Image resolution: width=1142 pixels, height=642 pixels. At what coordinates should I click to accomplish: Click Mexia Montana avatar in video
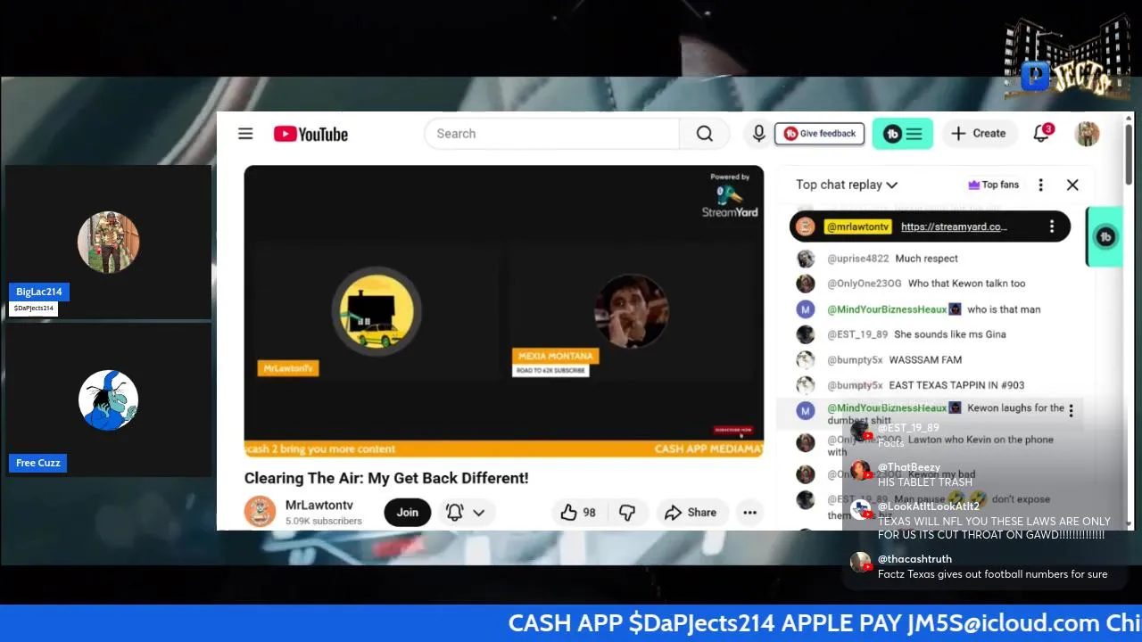point(632,310)
